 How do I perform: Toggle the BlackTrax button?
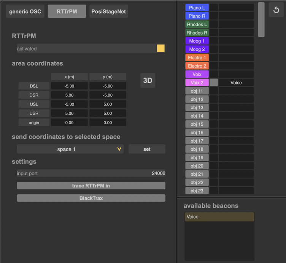[91, 198]
